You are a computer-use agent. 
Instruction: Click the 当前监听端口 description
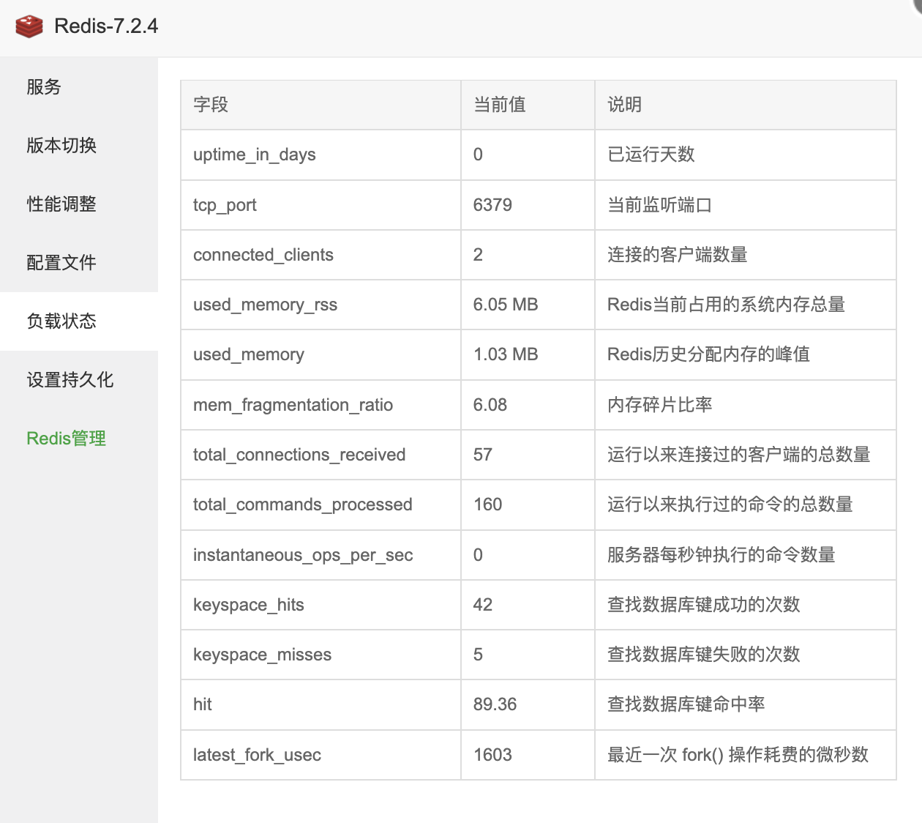(x=660, y=205)
